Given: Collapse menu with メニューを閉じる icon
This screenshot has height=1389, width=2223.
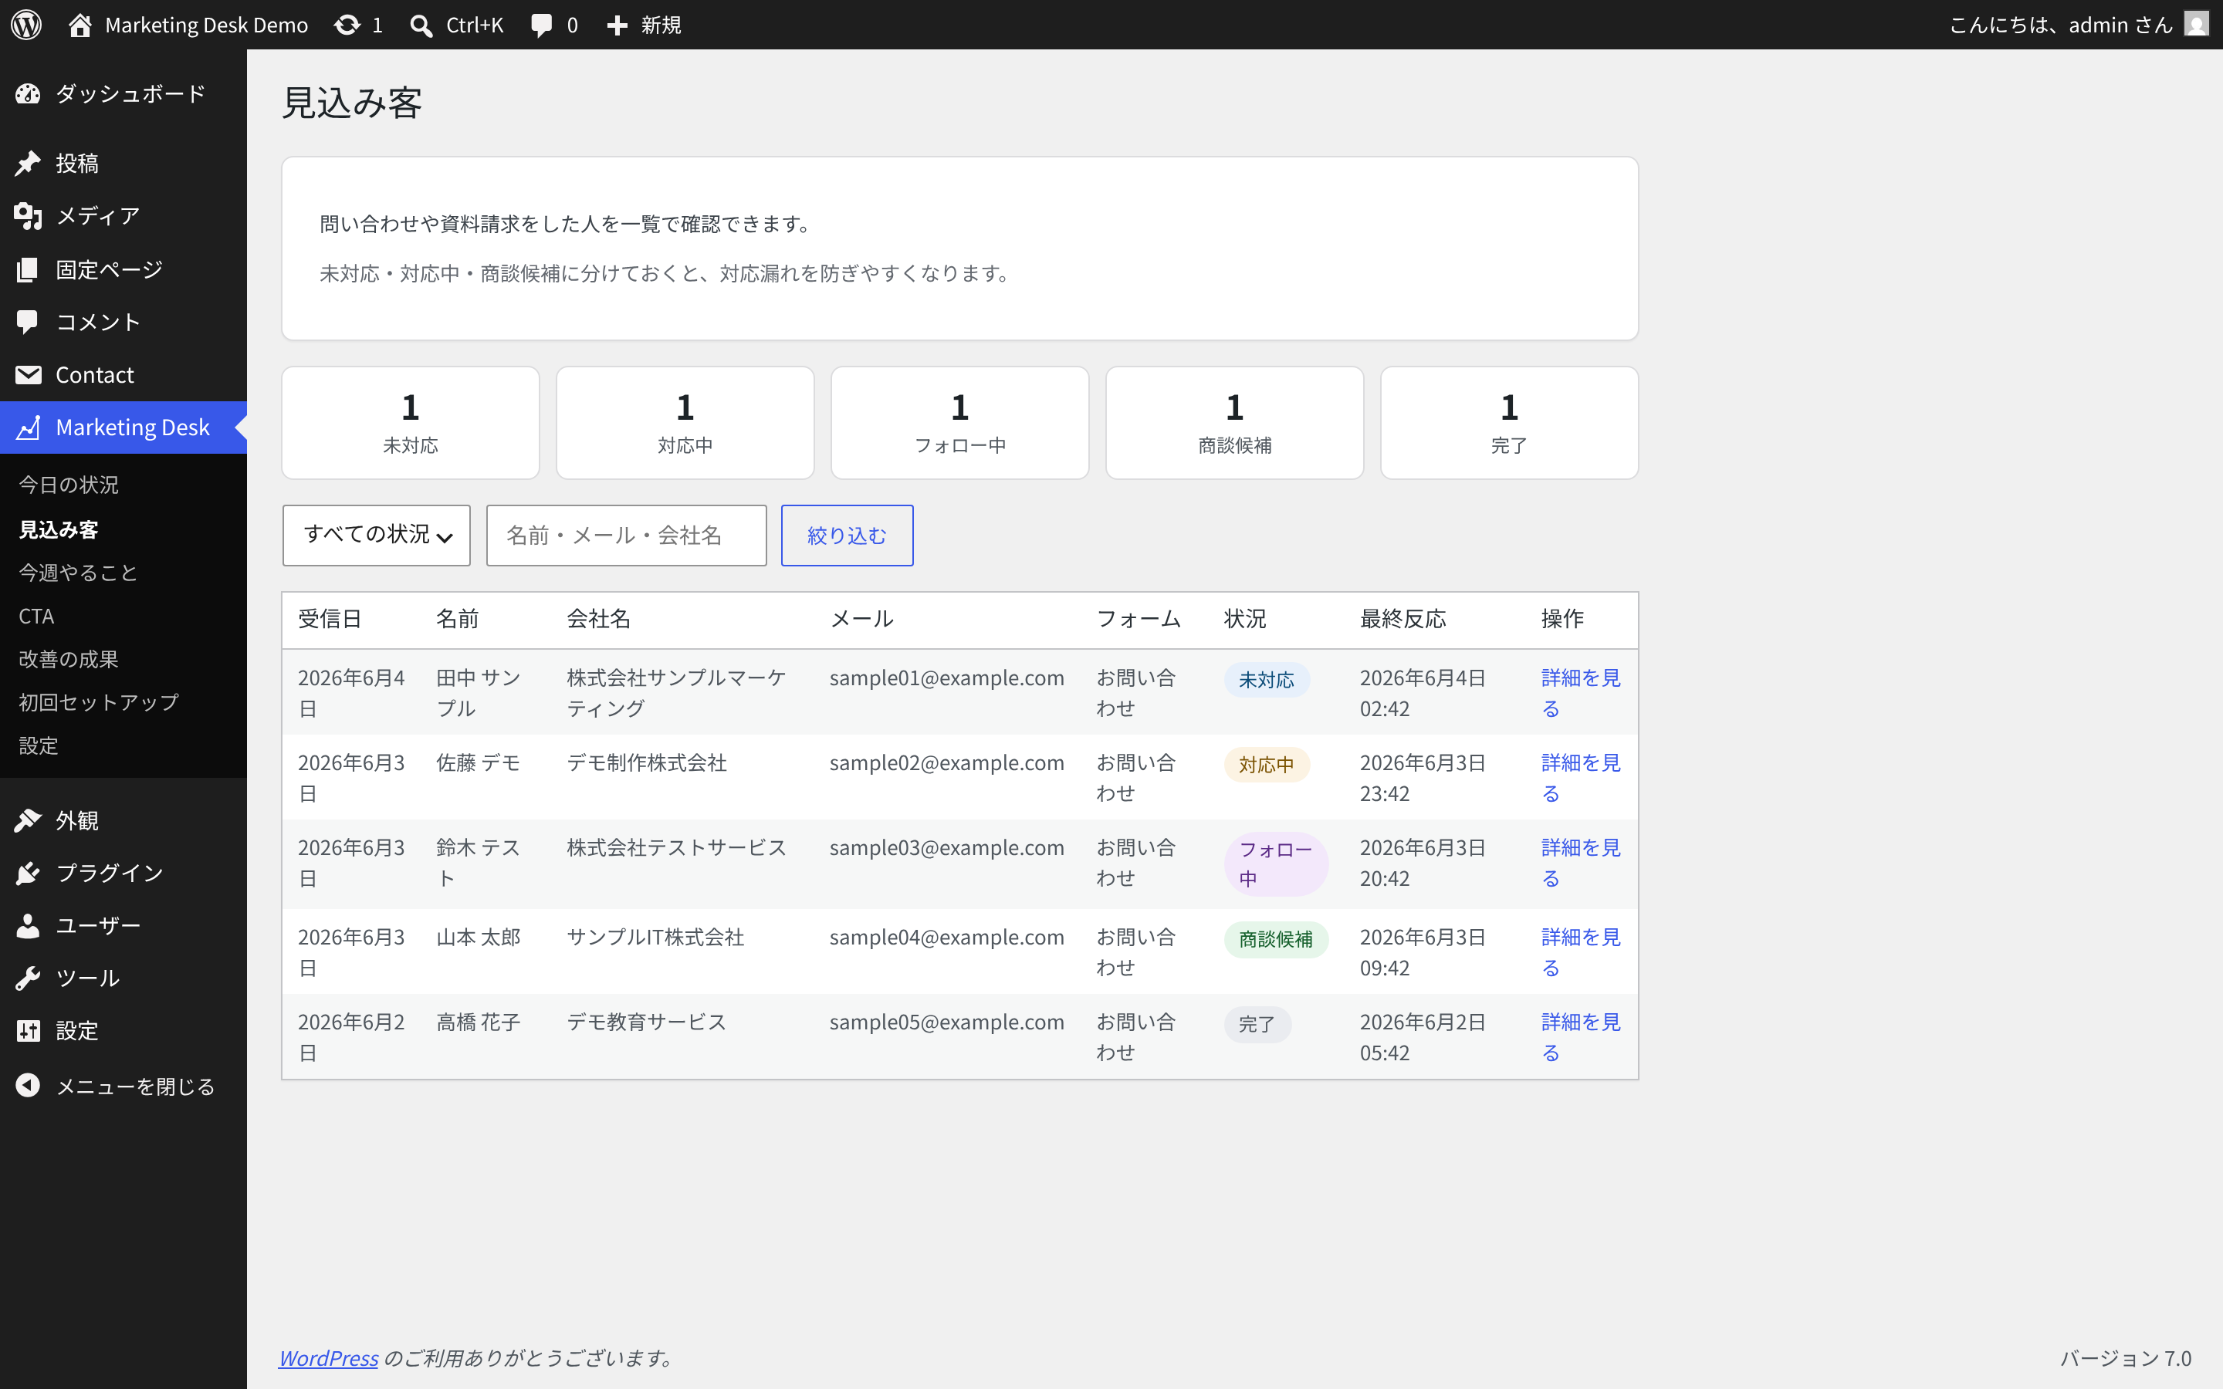Looking at the screenshot, I should click(28, 1086).
